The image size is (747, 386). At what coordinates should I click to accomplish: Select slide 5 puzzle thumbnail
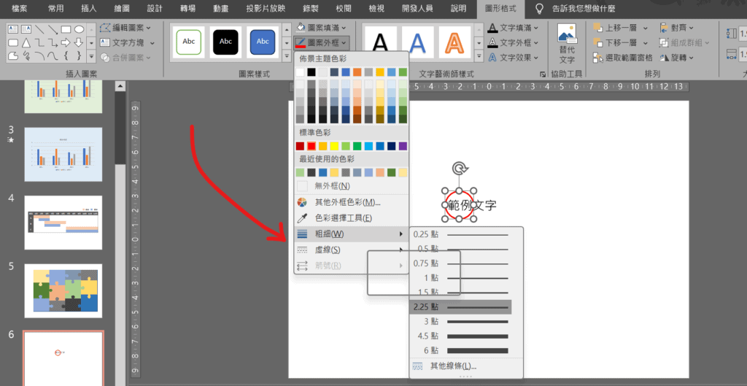[63, 290]
